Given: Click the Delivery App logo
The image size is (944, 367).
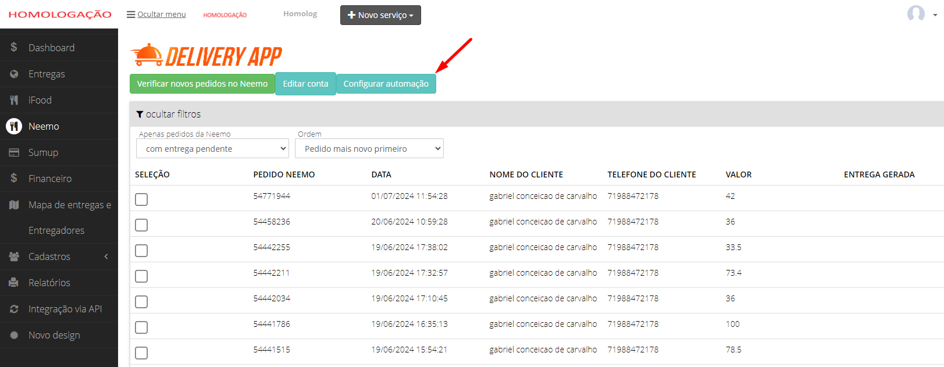Looking at the screenshot, I should (206, 56).
